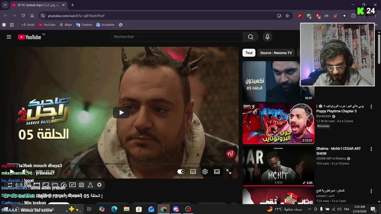Open the Maps bookmark
Screen dimensions: 381x214
[66, 25]
